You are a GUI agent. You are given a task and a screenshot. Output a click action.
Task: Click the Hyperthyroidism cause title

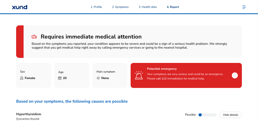coord(29,114)
